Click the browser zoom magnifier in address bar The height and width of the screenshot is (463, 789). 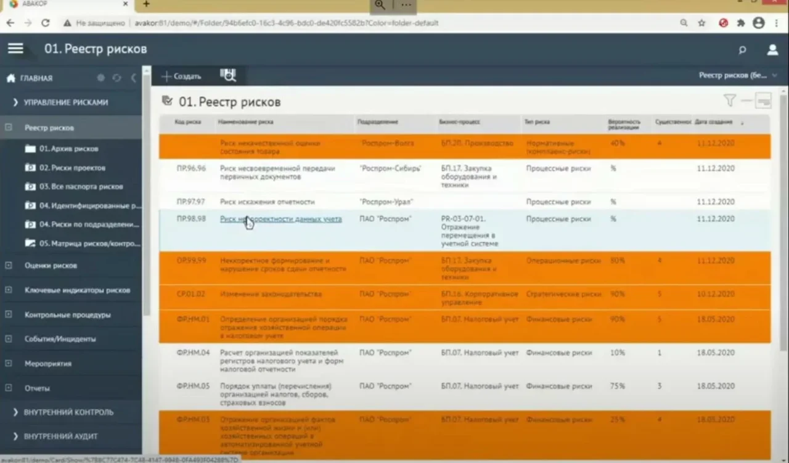(x=684, y=23)
